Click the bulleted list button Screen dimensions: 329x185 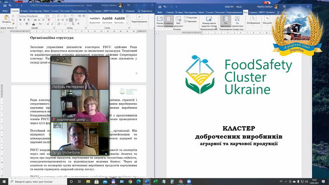click(x=58, y=16)
